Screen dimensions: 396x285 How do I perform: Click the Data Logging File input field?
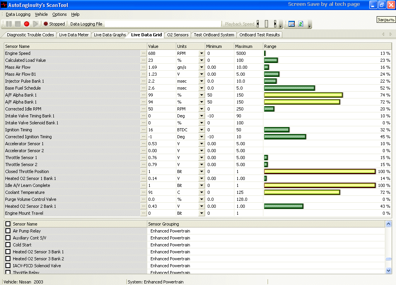[x=162, y=24]
